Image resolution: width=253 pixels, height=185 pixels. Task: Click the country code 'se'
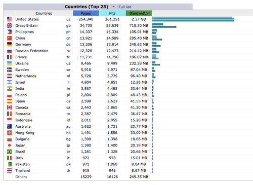click(68, 70)
